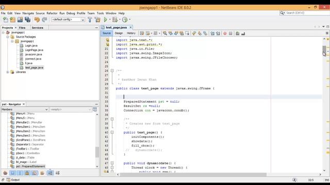
Task: Open the Members dropdown in Navigator
Action: [25, 109]
